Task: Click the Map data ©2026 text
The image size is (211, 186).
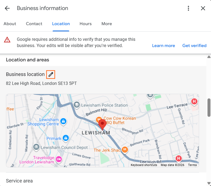Action: pos(173,165)
